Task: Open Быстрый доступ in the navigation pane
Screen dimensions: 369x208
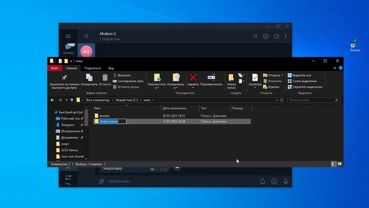Action: [69, 112]
